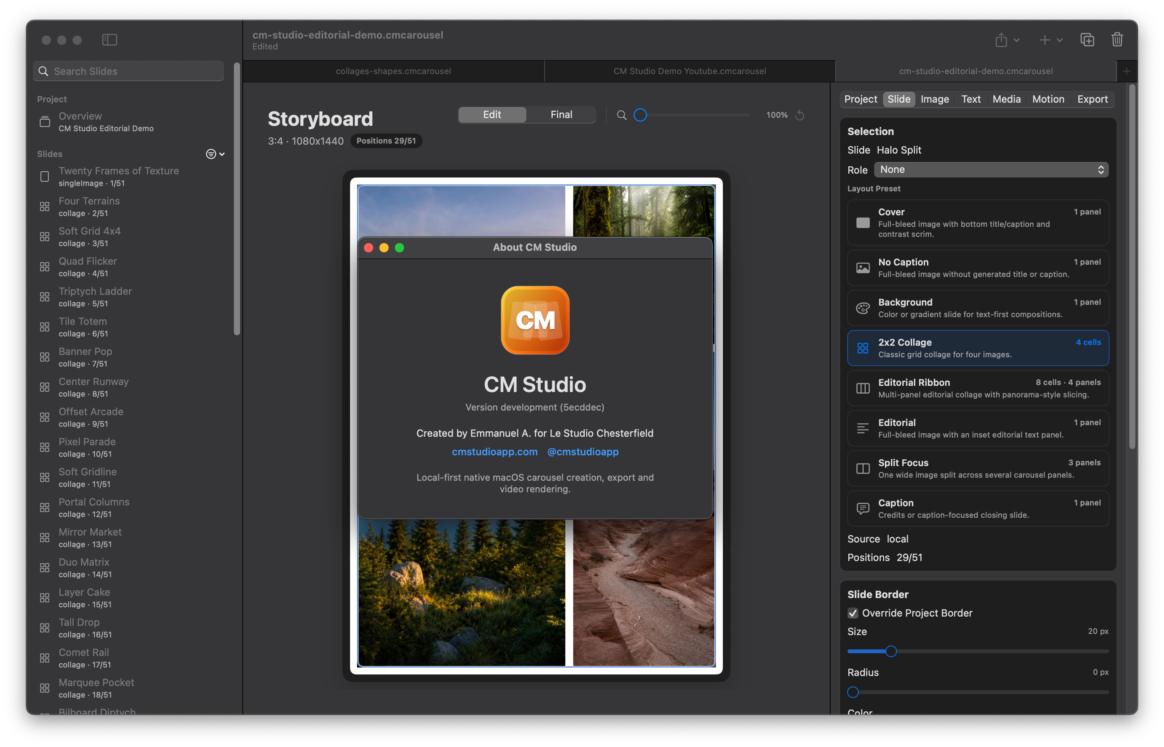Adjust the storyboard zoom slider handle
Viewport: 1164px width, 747px height.
point(640,115)
